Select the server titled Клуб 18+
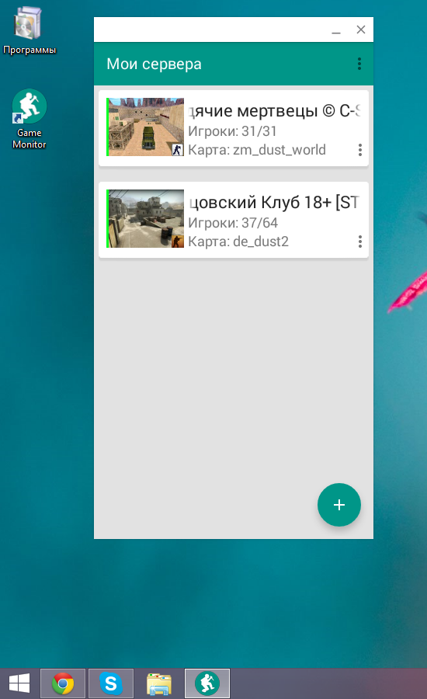The height and width of the screenshot is (699, 427). pyautogui.click(x=274, y=203)
